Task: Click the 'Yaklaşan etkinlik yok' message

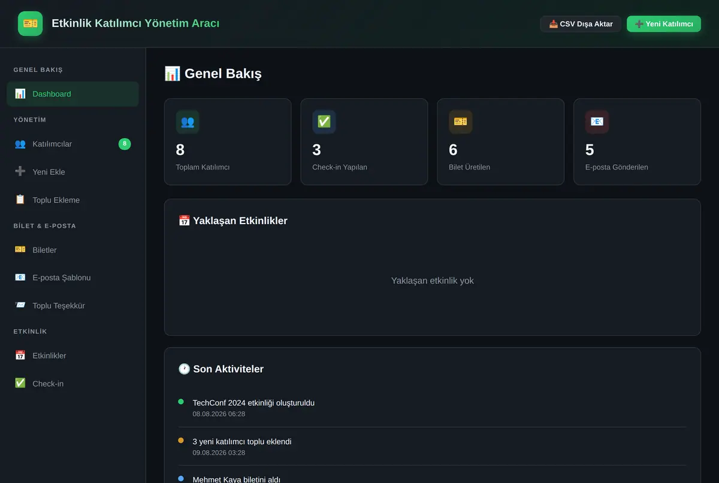Action: (x=433, y=280)
